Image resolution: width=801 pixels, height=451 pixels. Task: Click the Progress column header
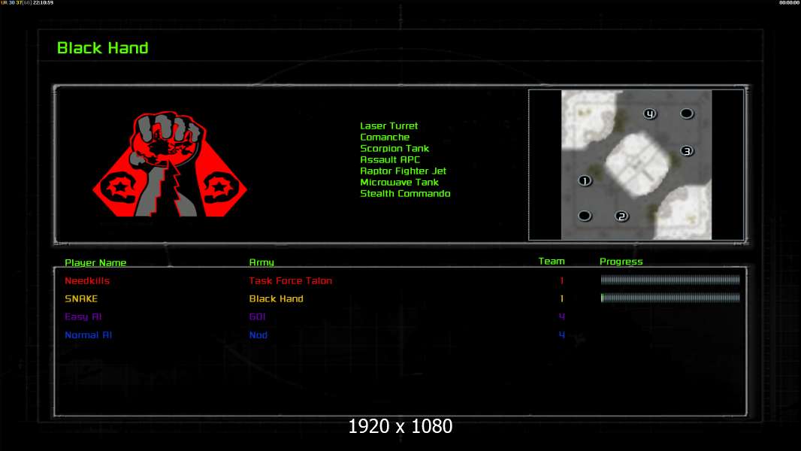coord(621,262)
